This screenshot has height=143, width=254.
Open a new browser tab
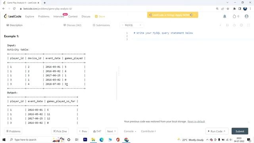coord(44,3)
